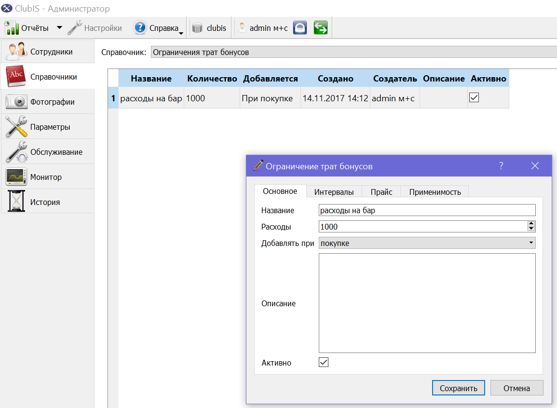The height and width of the screenshot is (408, 557).
Task: Expand the Отчёты dropdown arrow
Action: 60,27
